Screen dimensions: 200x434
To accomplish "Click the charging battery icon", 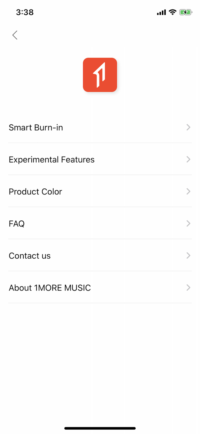I will (x=186, y=12).
